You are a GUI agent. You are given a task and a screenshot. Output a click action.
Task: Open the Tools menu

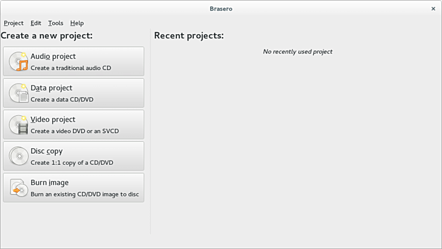point(56,23)
